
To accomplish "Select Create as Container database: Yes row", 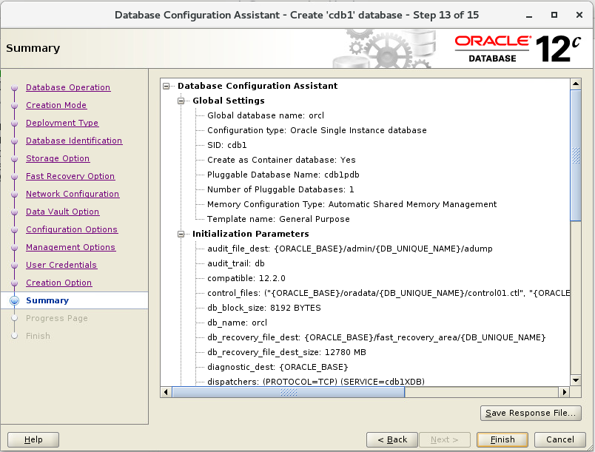I will [281, 160].
